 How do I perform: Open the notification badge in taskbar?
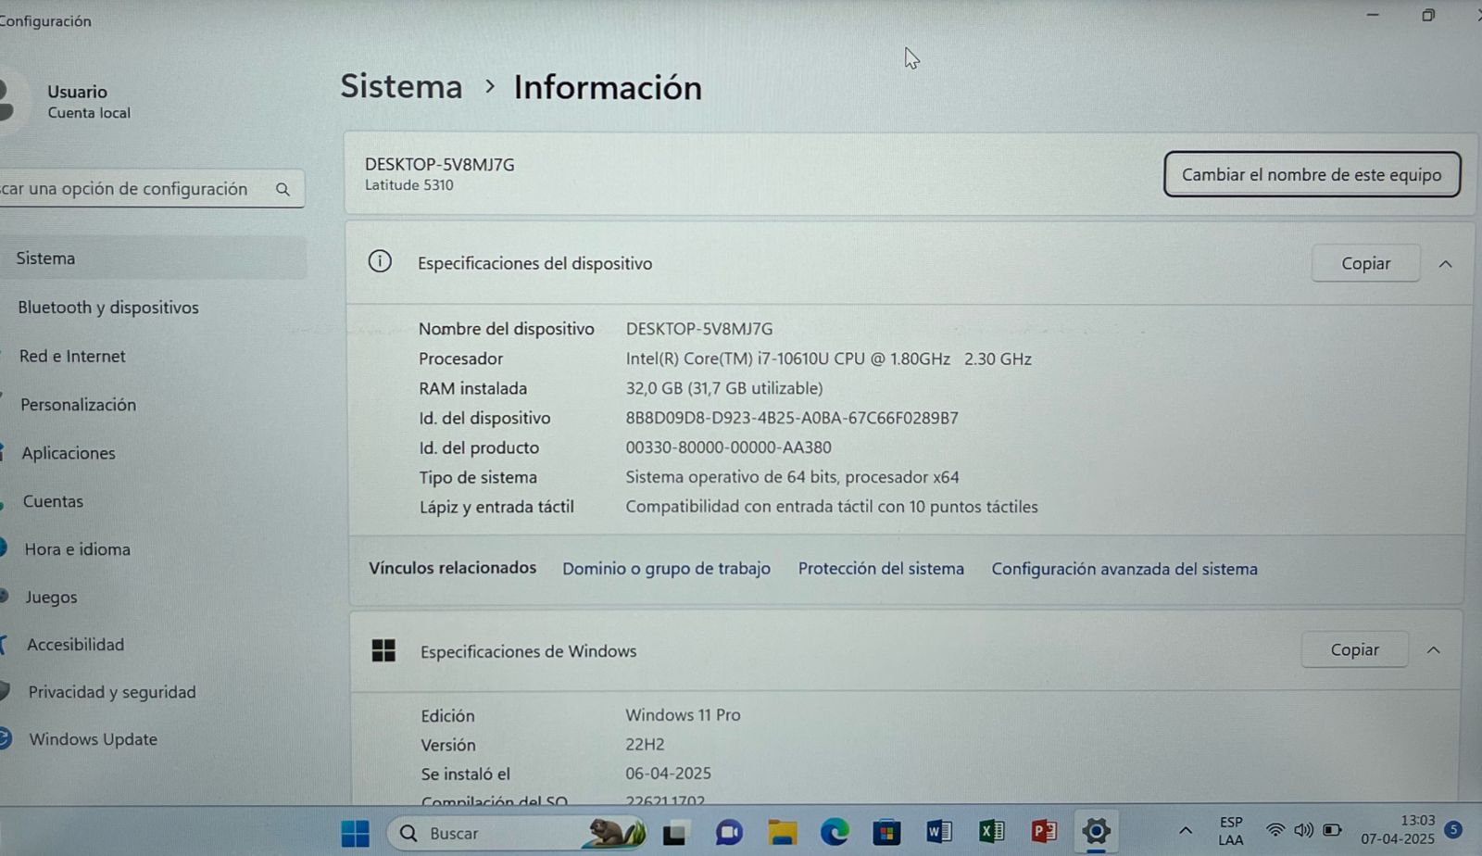pos(1453,829)
